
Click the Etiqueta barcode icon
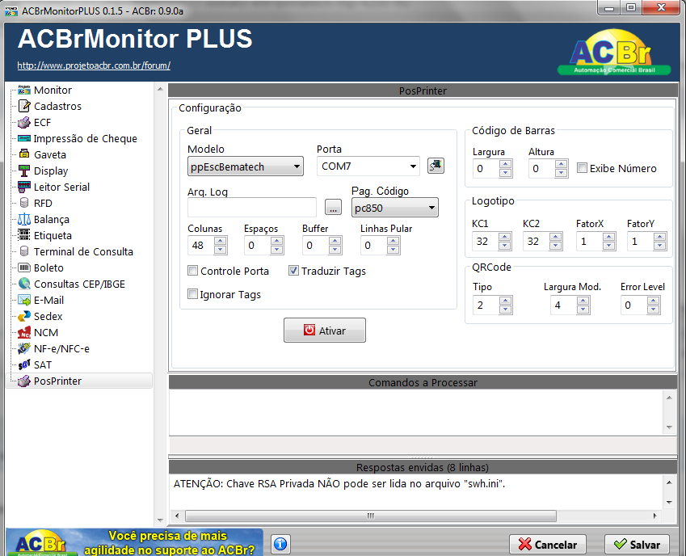24,236
